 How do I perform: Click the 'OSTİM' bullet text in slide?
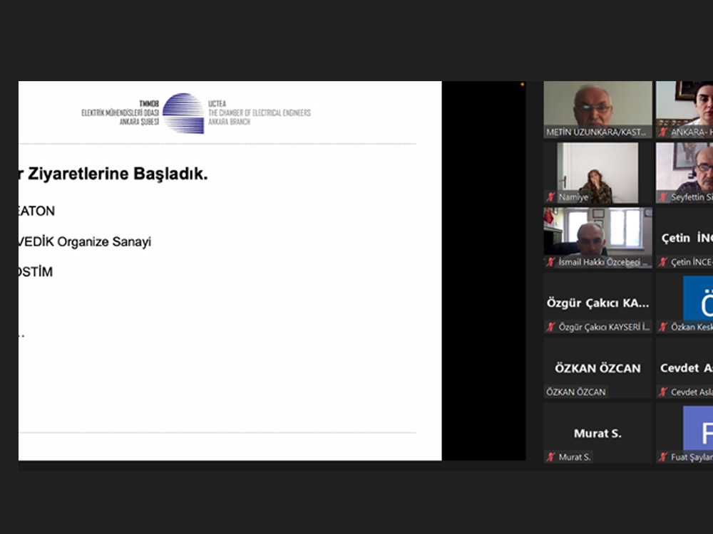click(x=36, y=272)
